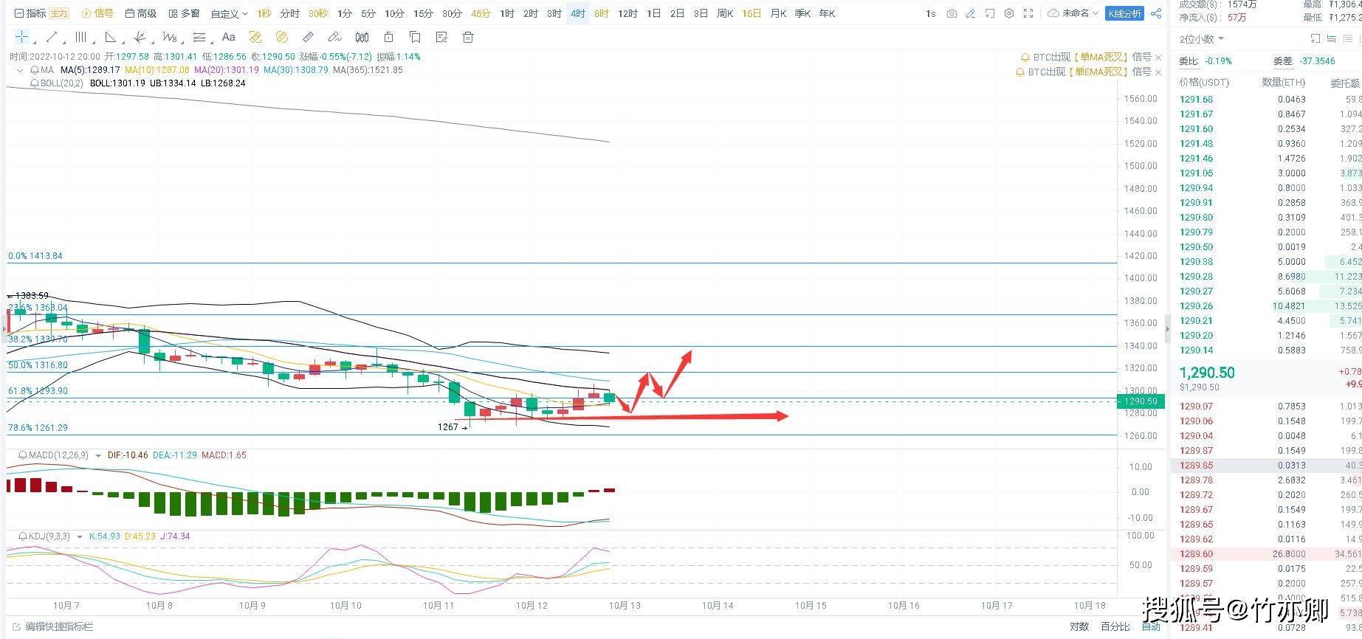This screenshot has height=639, width=1362.
Task: Select the crosshair cursor tool
Action: coord(22,37)
